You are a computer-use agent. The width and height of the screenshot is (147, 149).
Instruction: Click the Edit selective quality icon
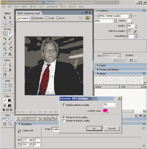[135, 31]
